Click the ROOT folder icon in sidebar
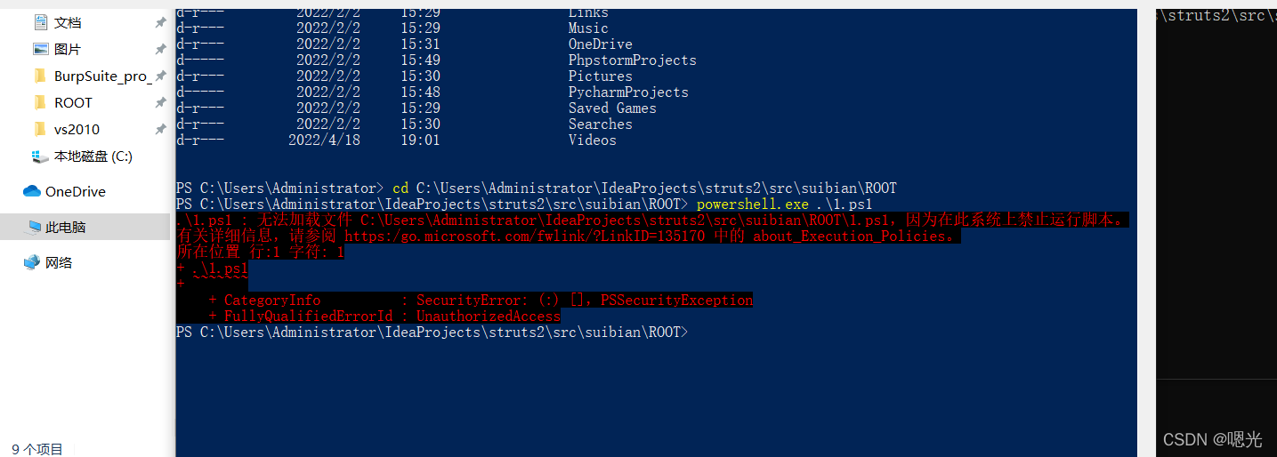 40,102
